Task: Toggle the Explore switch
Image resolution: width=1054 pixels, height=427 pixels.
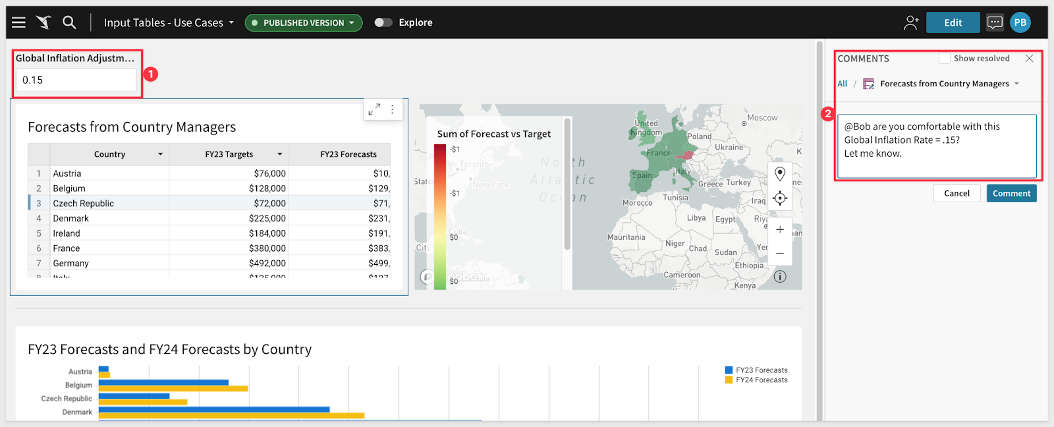Action: [x=383, y=22]
